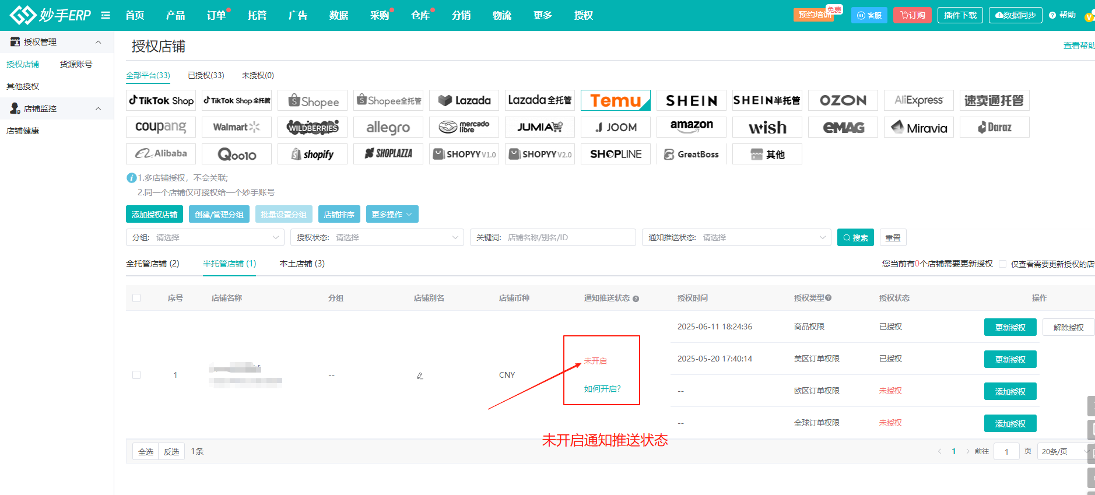Expand the 更多操作 dropdown button
1095x495 pixels.
(x=392, y=214)
